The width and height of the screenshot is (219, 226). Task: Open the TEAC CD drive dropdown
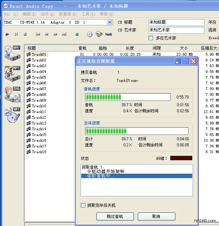click(110, 22)
